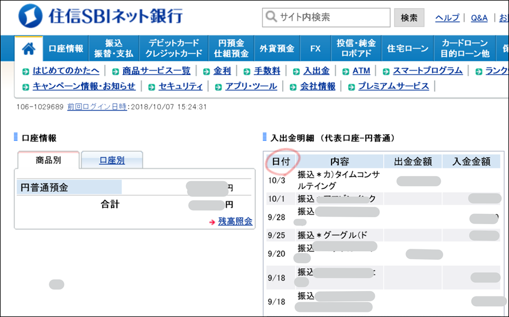Screen dimensions: 509x317
Task: Open the 投信・純金 ロボアド menu
Action: pyautogui.click(x=356, y=49)
